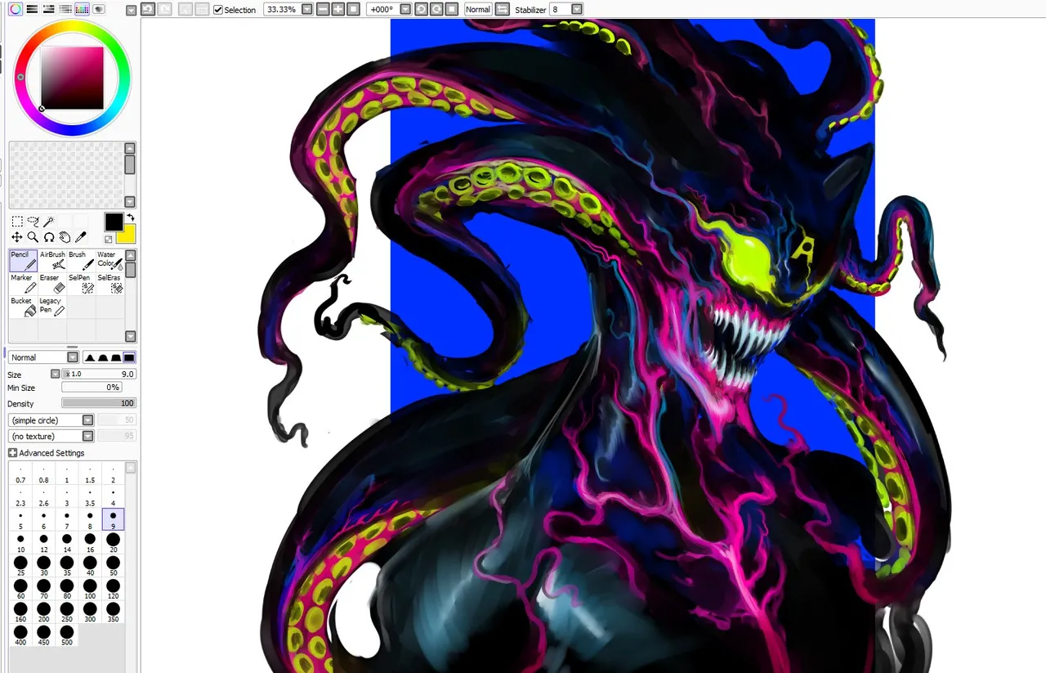Click the yellow background color swatch

(x=127, y=236)
